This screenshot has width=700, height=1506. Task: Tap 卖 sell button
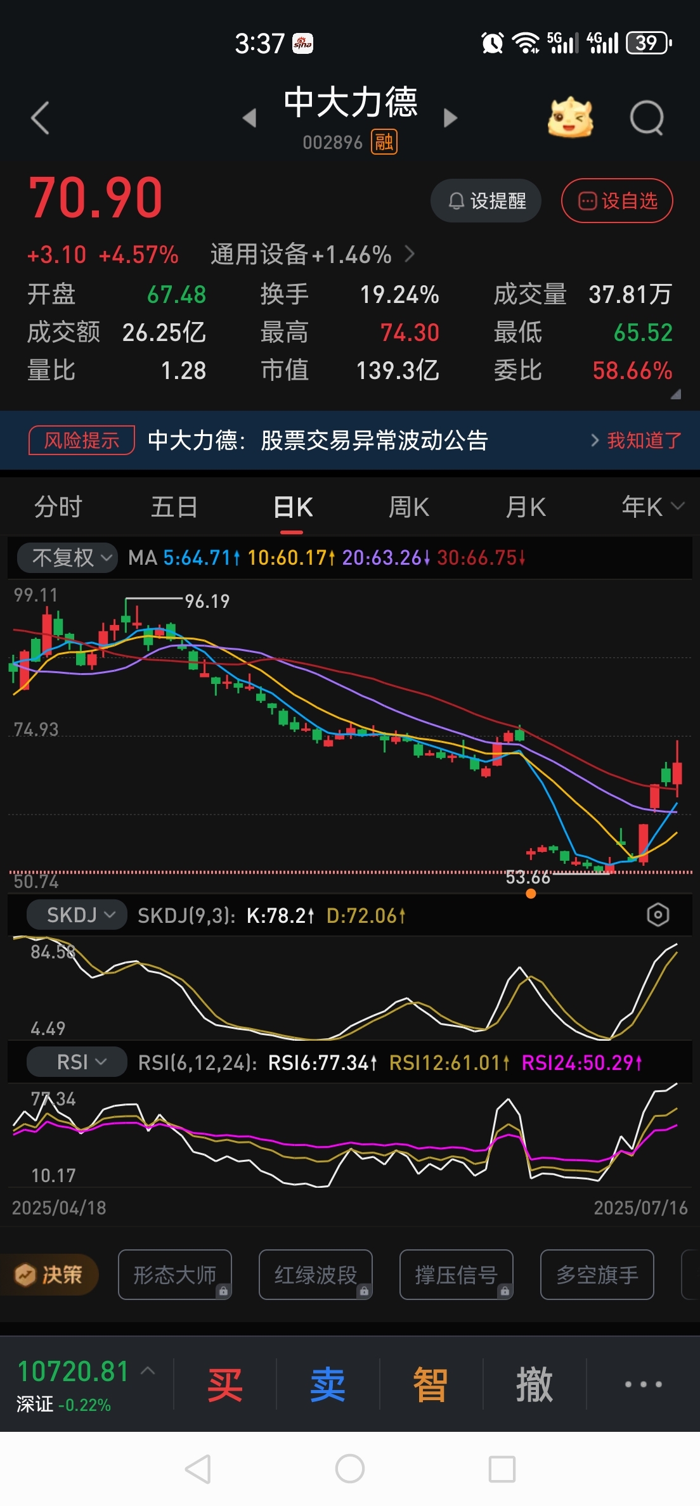[328, 1384]
